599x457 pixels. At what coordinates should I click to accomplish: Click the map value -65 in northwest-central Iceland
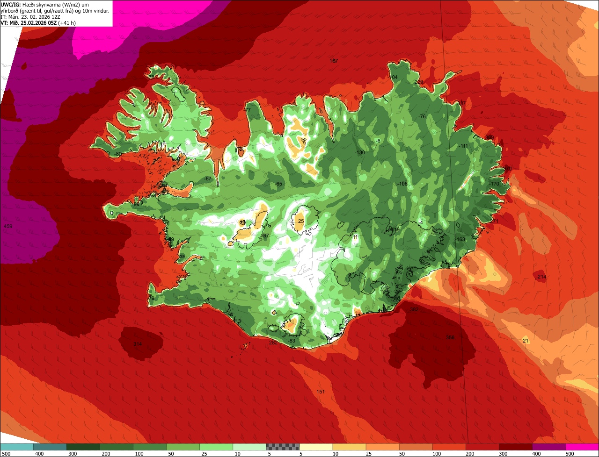point(279,184)
